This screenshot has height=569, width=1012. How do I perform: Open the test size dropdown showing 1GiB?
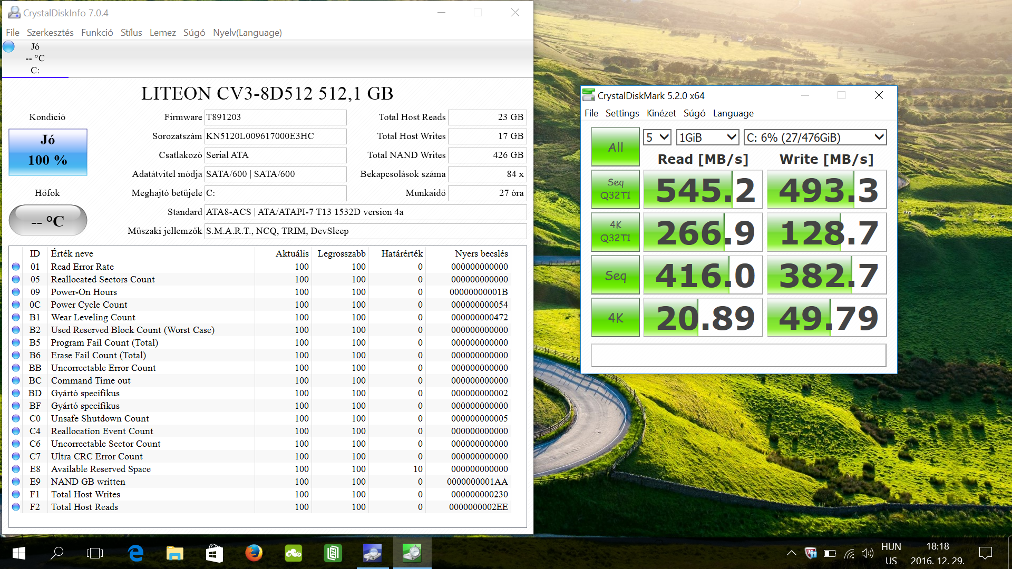[707, 138]
